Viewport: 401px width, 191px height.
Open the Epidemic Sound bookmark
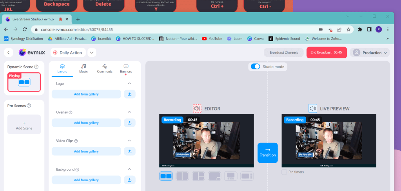(284, 39)
